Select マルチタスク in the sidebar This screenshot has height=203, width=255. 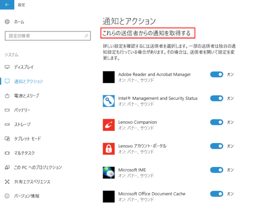click(24, 153)
